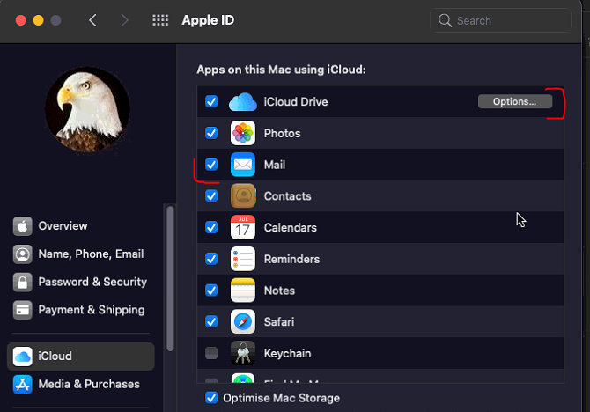This screenshot has height=412, width=590.
Task: Click the sidebar vertical scrollbar
Action: click(x=170, y=278)
